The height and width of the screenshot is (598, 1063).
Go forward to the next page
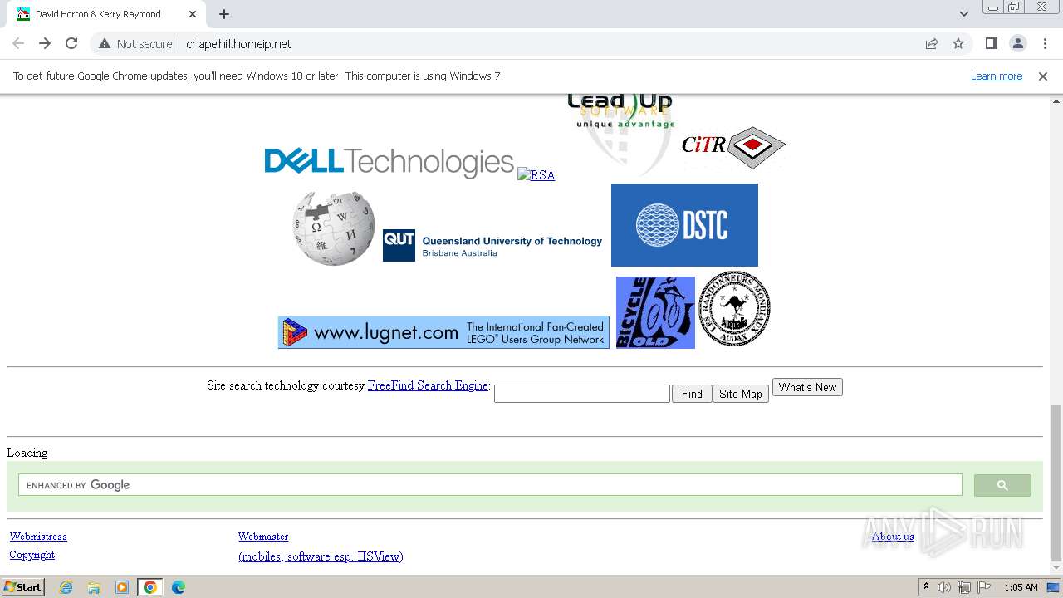45,43
